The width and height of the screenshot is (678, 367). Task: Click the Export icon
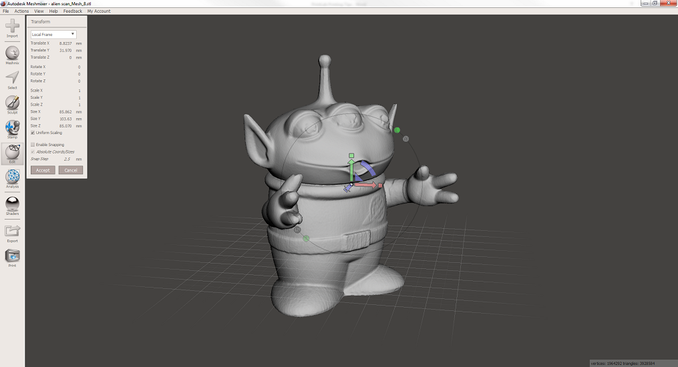(12, 232)
